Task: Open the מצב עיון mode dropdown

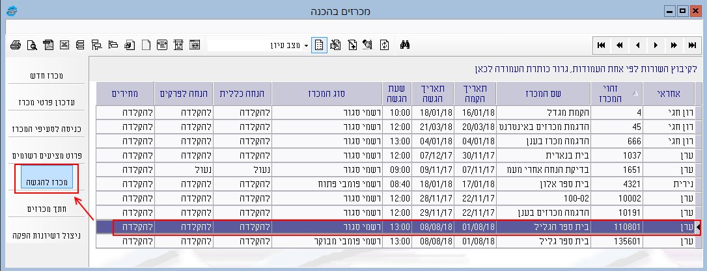Action: (306, 45)
